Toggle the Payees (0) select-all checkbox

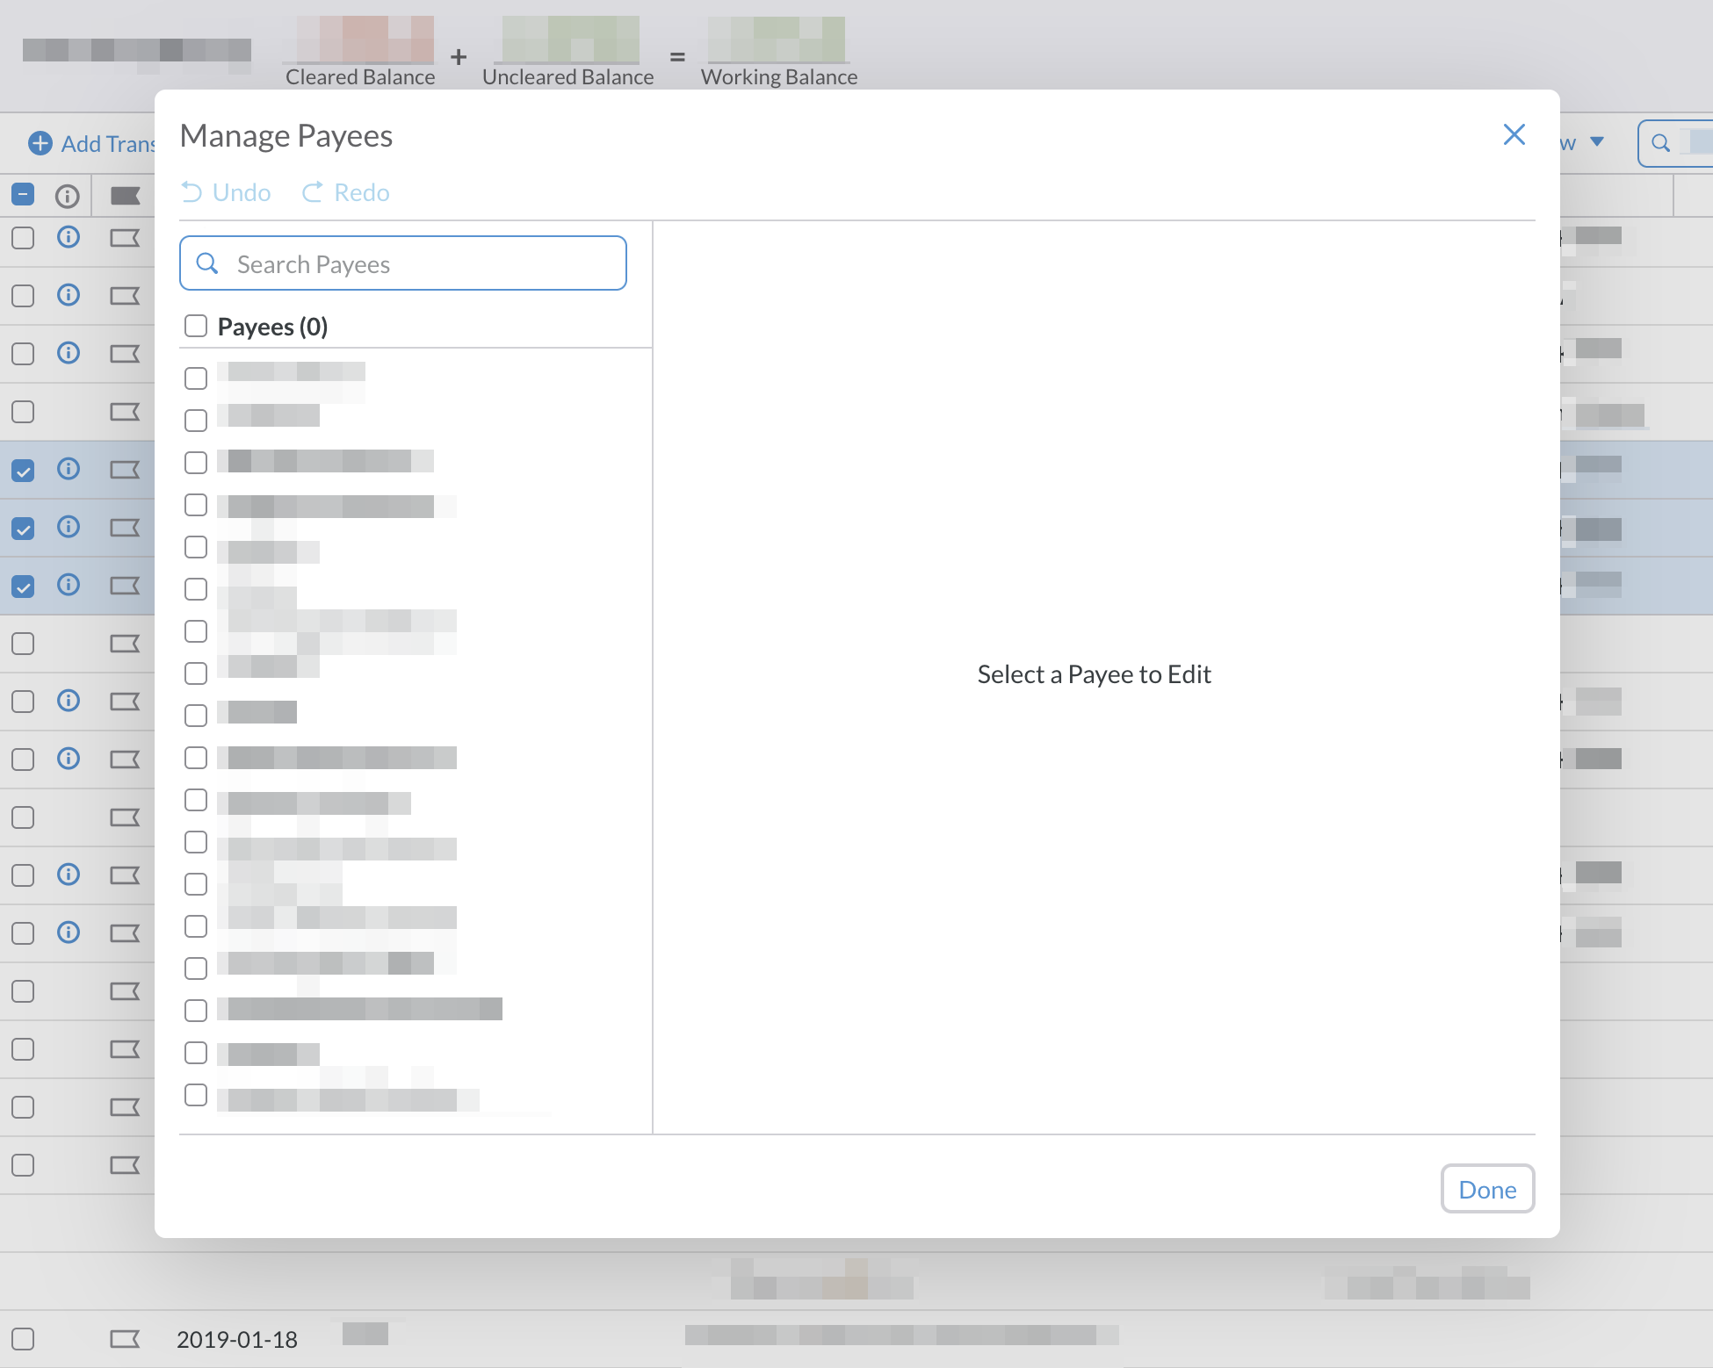coord(195,326)
